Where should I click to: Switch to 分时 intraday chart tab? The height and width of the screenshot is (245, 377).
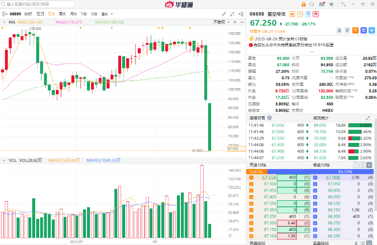click(28, 14)
